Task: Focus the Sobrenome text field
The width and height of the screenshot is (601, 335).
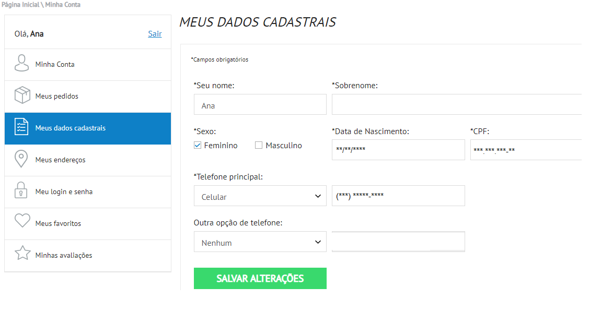Action: coord(456,104)
